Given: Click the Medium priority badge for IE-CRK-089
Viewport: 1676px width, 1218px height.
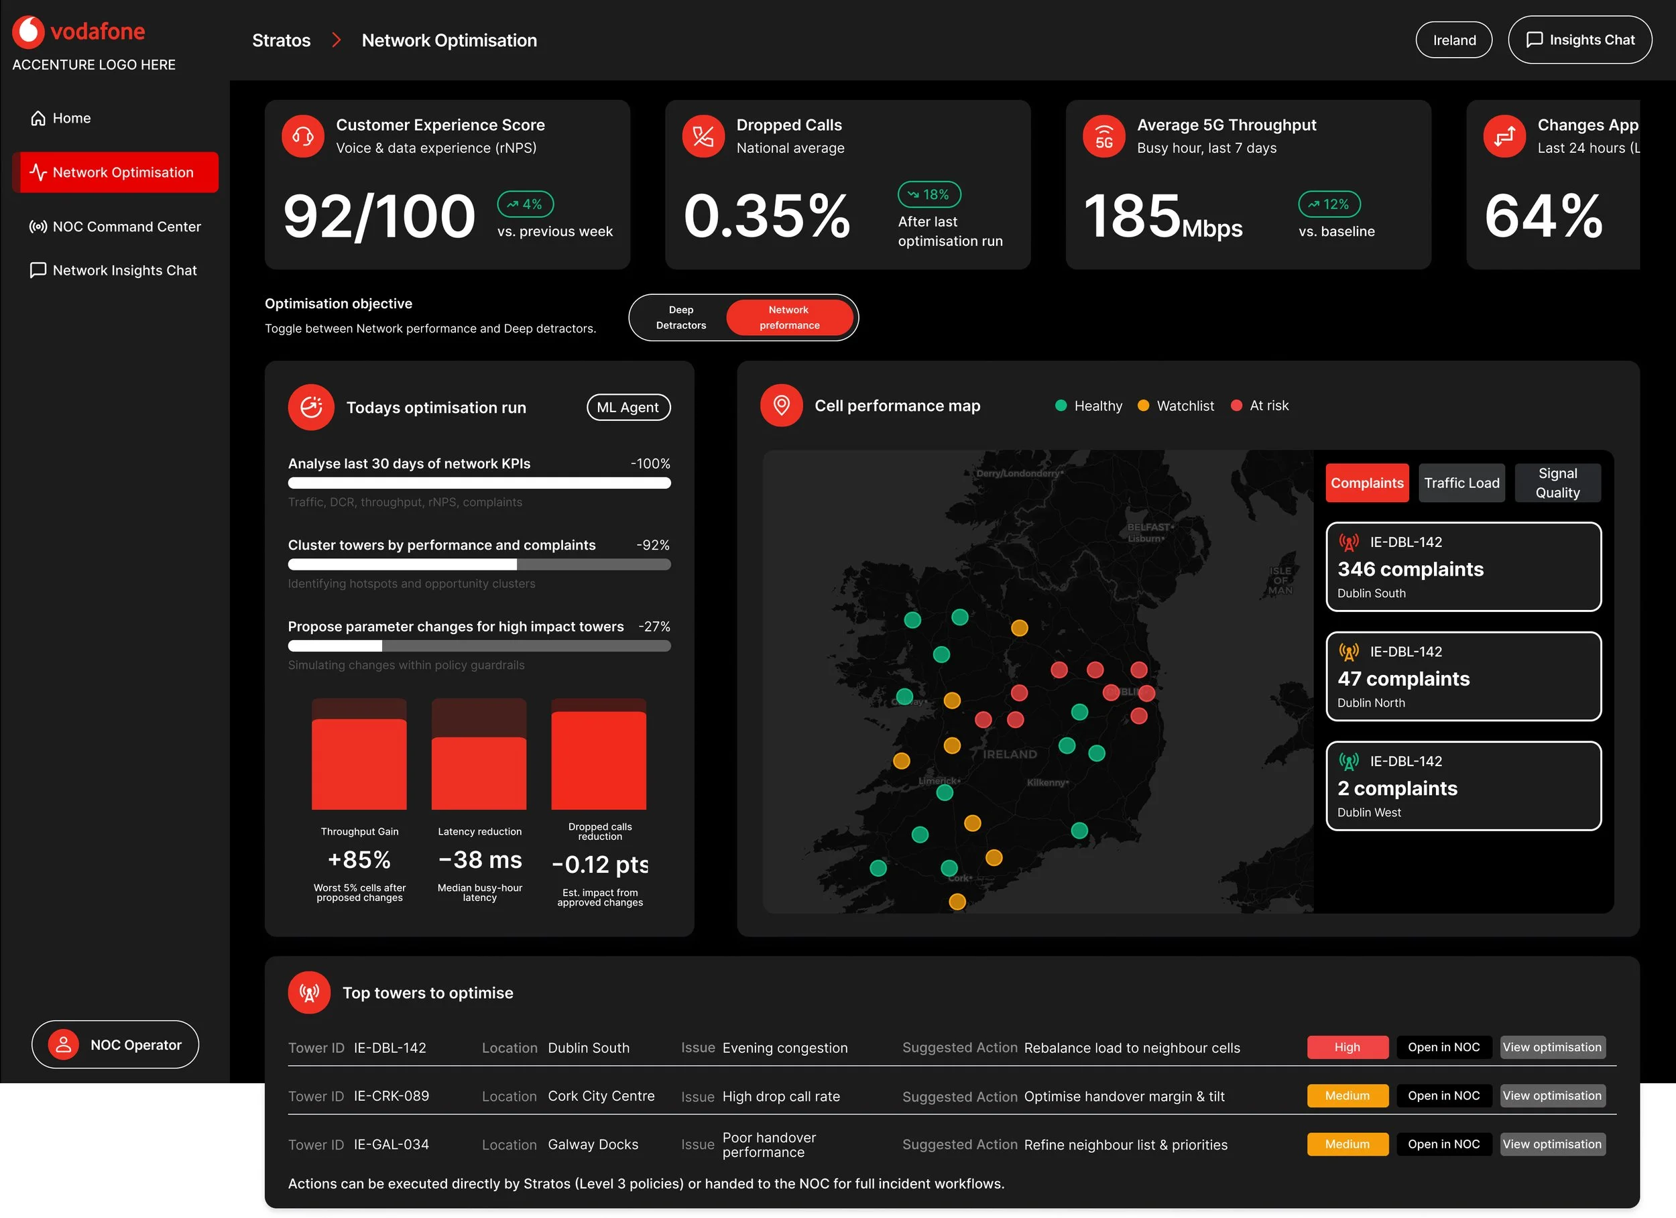Looking at the screenshot, I should (x=1347, y=1096).
